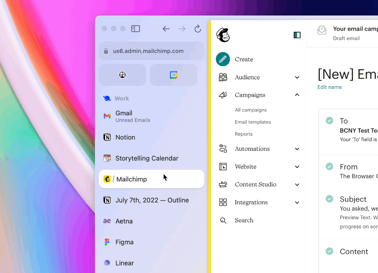Click the Content section checkmark
378x273 pixels.
click(x=329, y=251)
